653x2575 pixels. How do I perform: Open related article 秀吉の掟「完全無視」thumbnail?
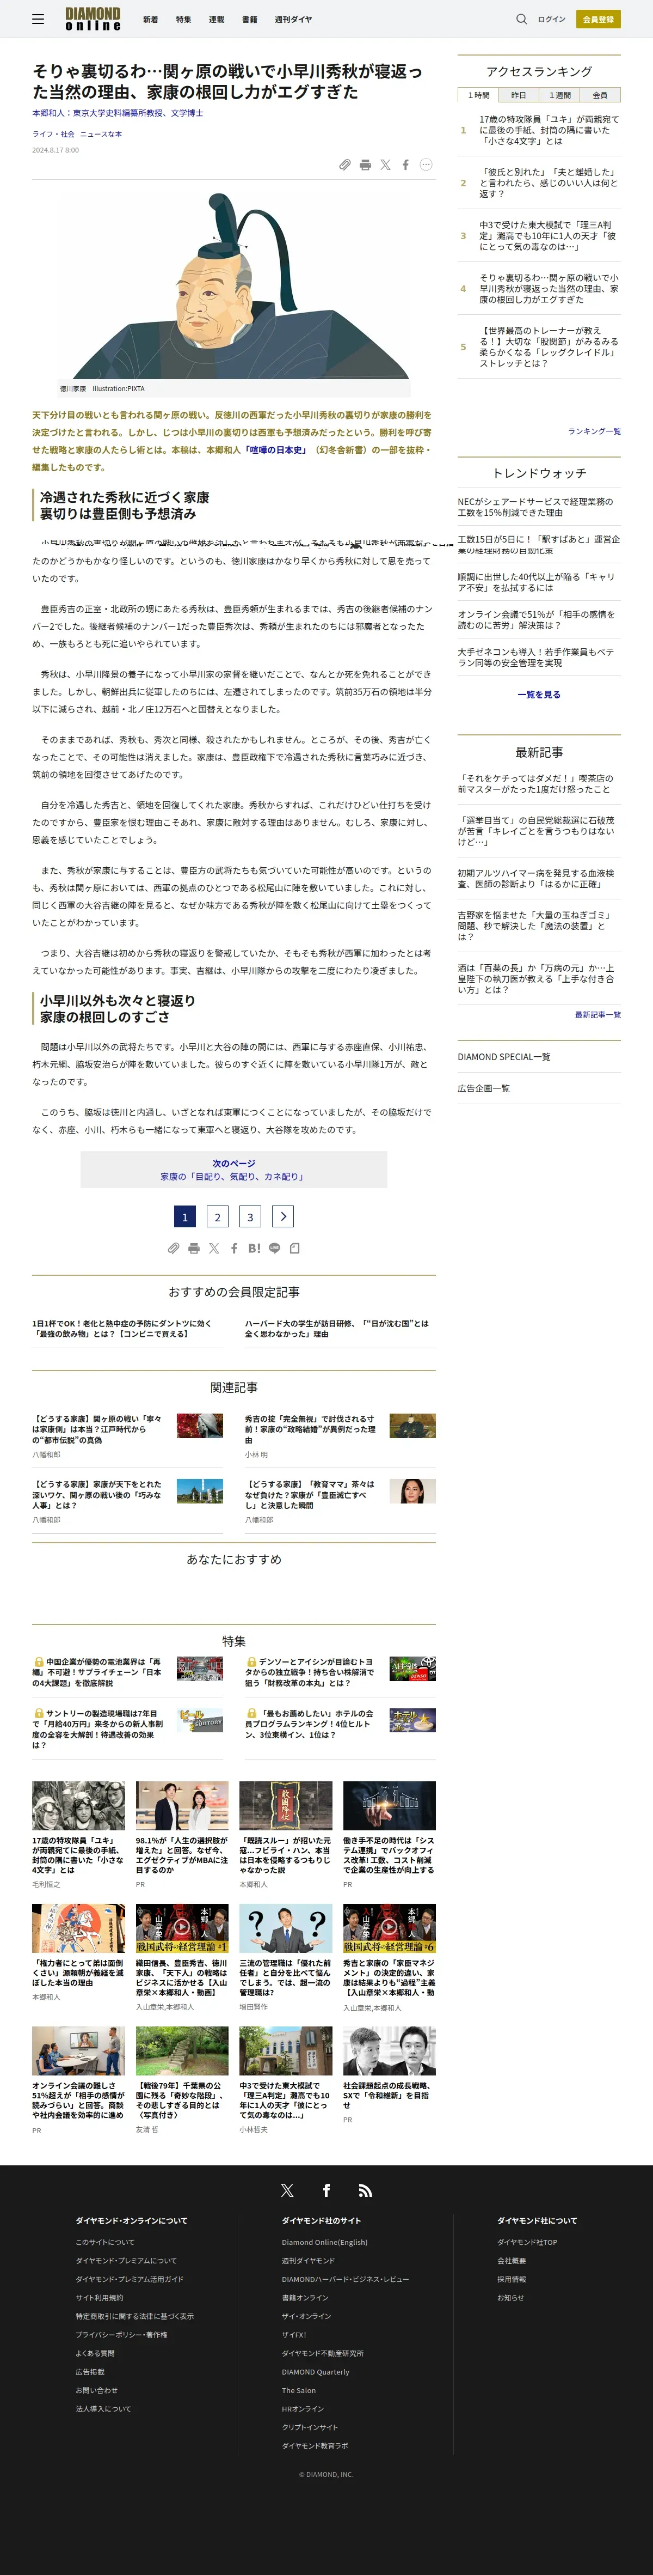412,1426
